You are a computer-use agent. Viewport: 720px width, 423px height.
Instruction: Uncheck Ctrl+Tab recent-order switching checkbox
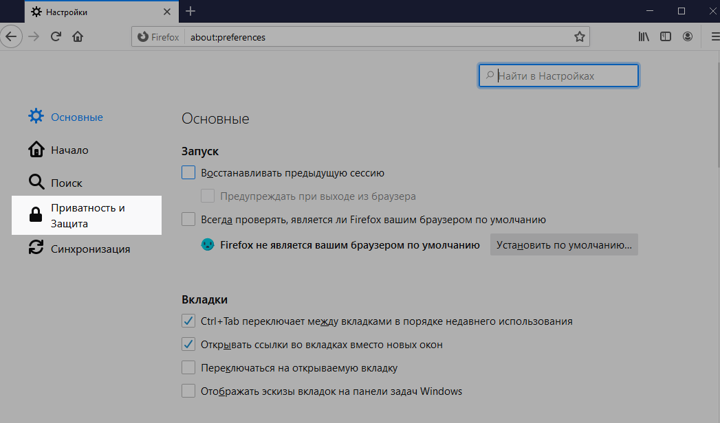point(188,321)
